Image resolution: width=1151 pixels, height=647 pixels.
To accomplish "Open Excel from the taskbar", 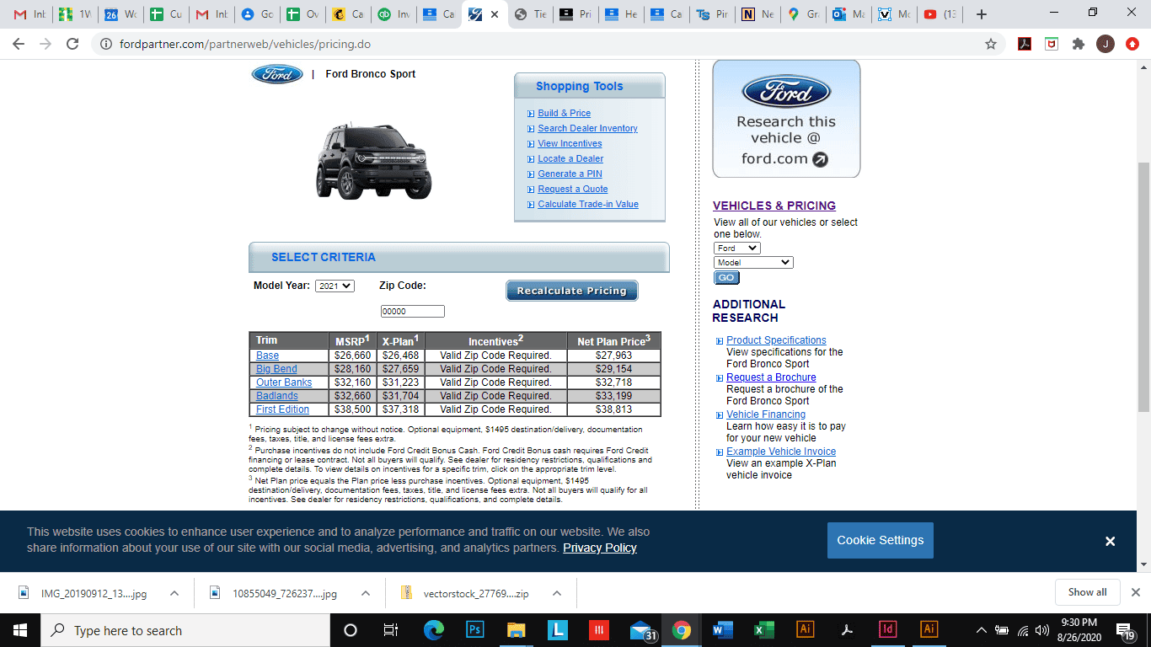I will point(763,629).
